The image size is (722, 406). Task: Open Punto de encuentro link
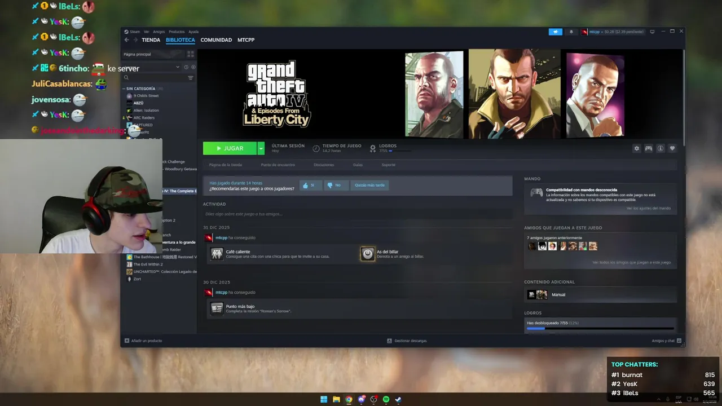(x=278, y=165)
